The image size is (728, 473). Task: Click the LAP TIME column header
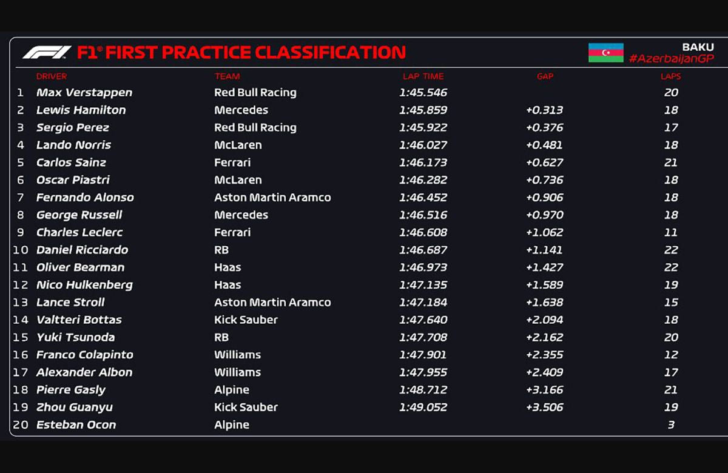coord(423,76)
